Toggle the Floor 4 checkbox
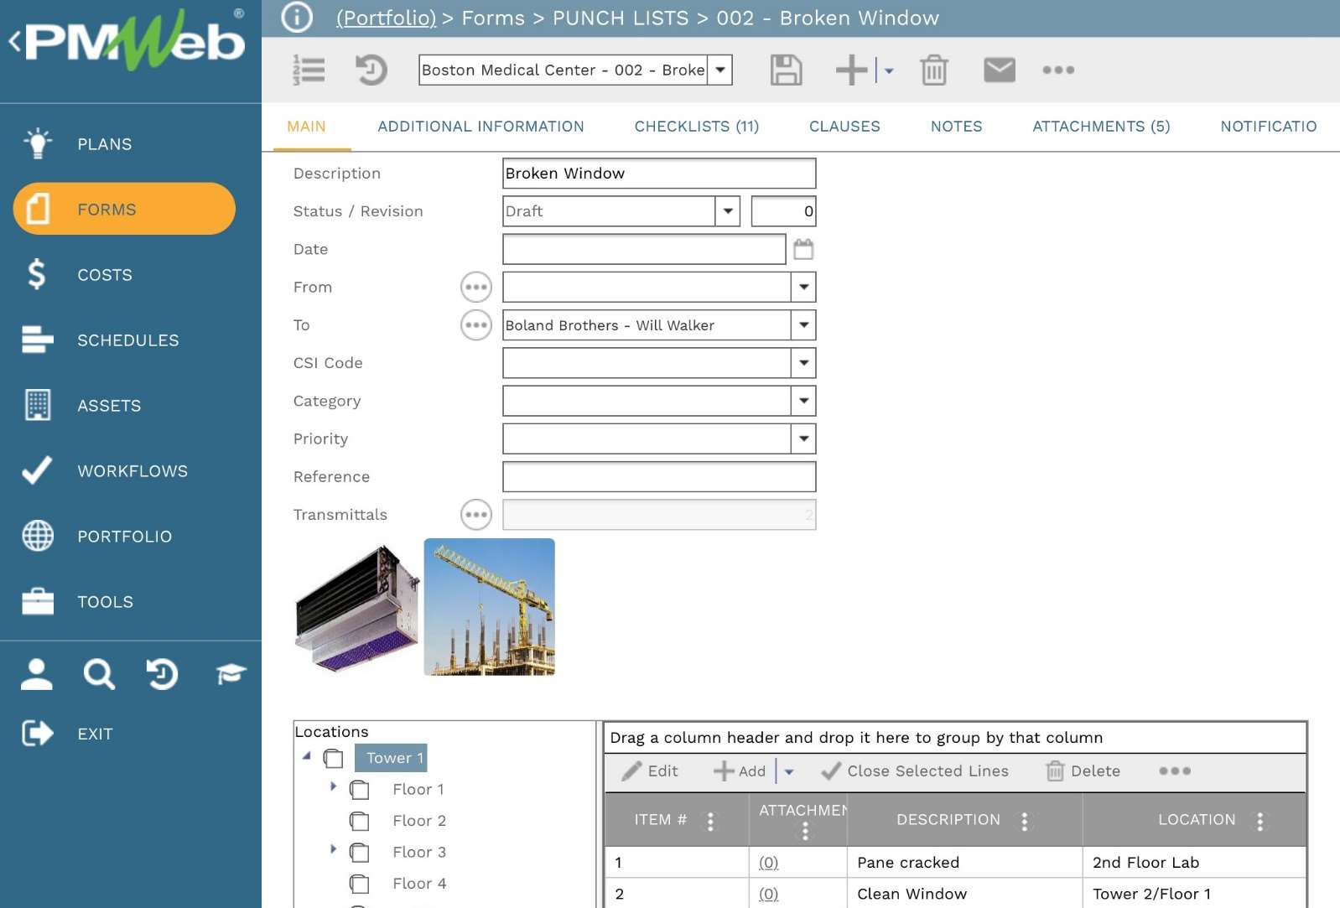The height and width of the screenshot is (908, 1340). coord(360,884)
